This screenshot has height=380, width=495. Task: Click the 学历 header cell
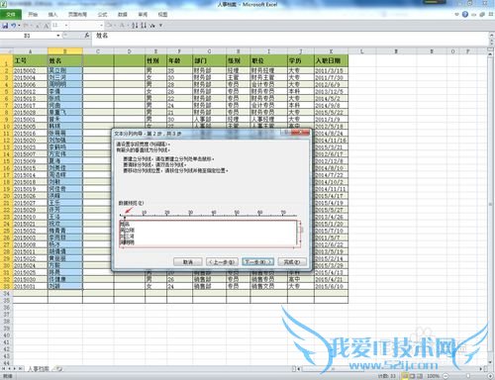(x=301, y=60)
